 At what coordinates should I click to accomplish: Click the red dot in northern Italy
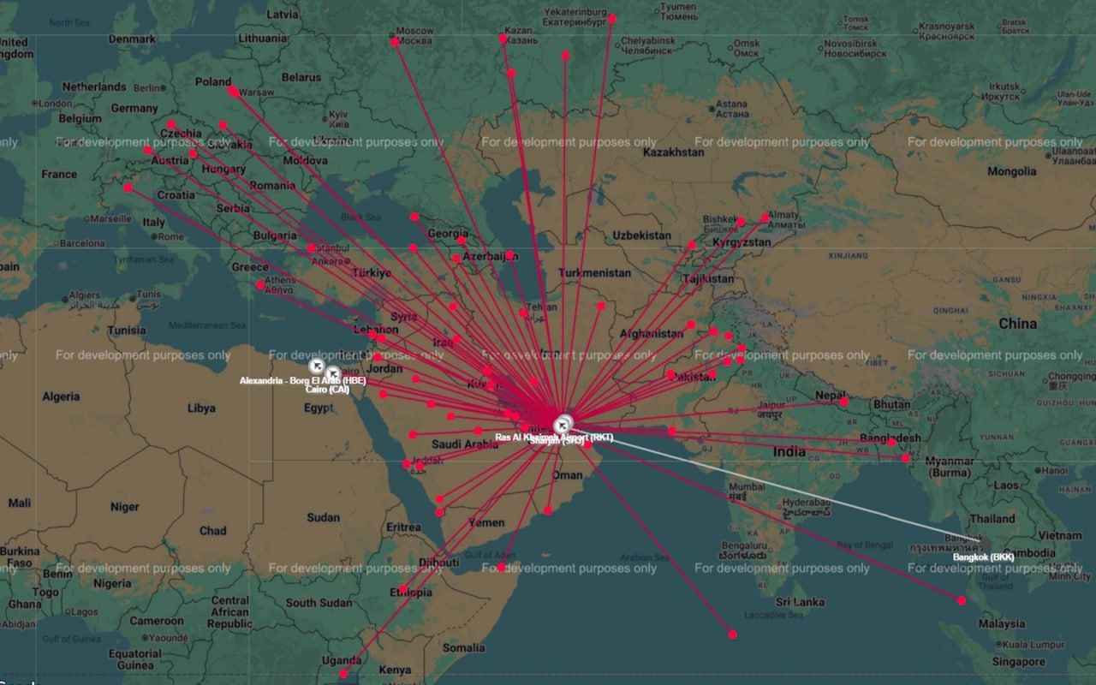pos(128,188)
